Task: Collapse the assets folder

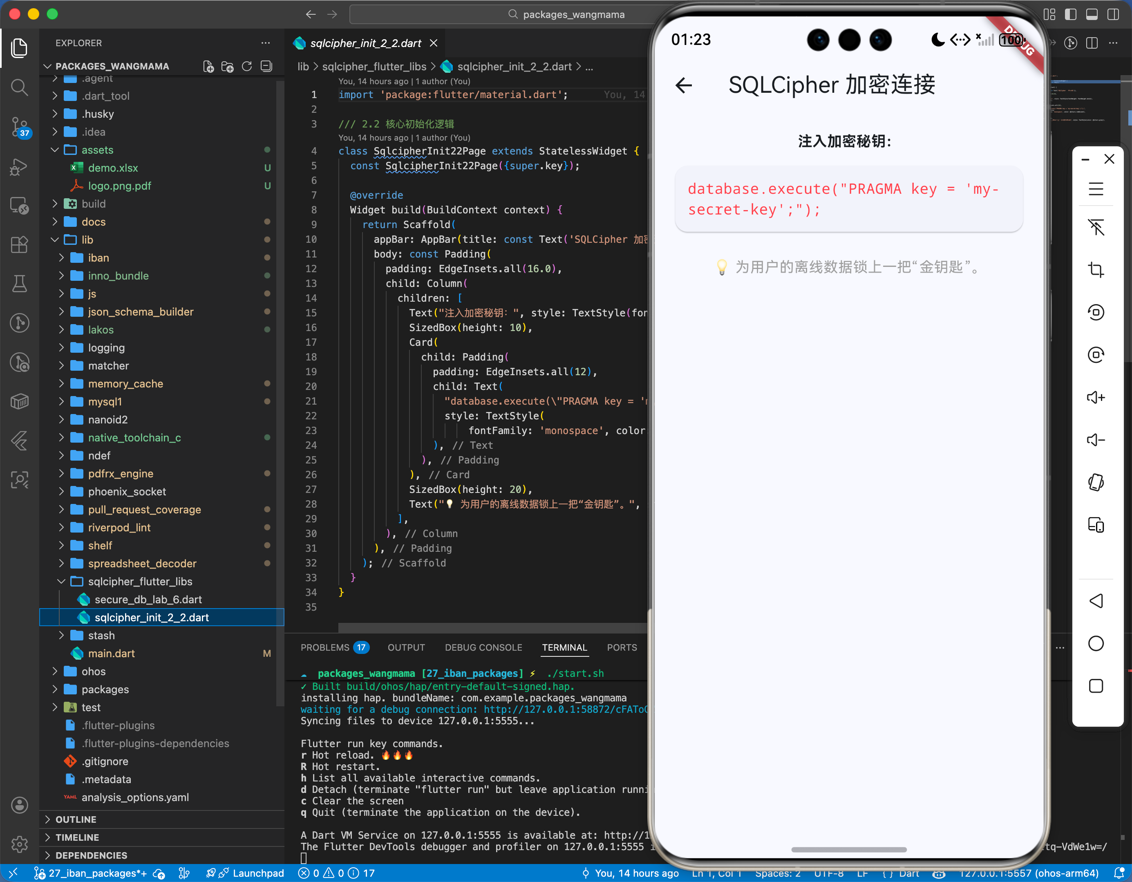Action: 162,150
